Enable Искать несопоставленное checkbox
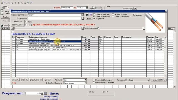Image resolution: width=178 pixels, height=100 pixels. [94, 82]
